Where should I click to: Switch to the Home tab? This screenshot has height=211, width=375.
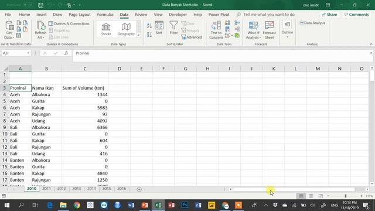coord(25,15)
